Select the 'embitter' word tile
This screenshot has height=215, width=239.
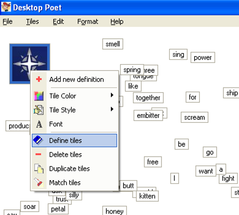click(148, 116)
